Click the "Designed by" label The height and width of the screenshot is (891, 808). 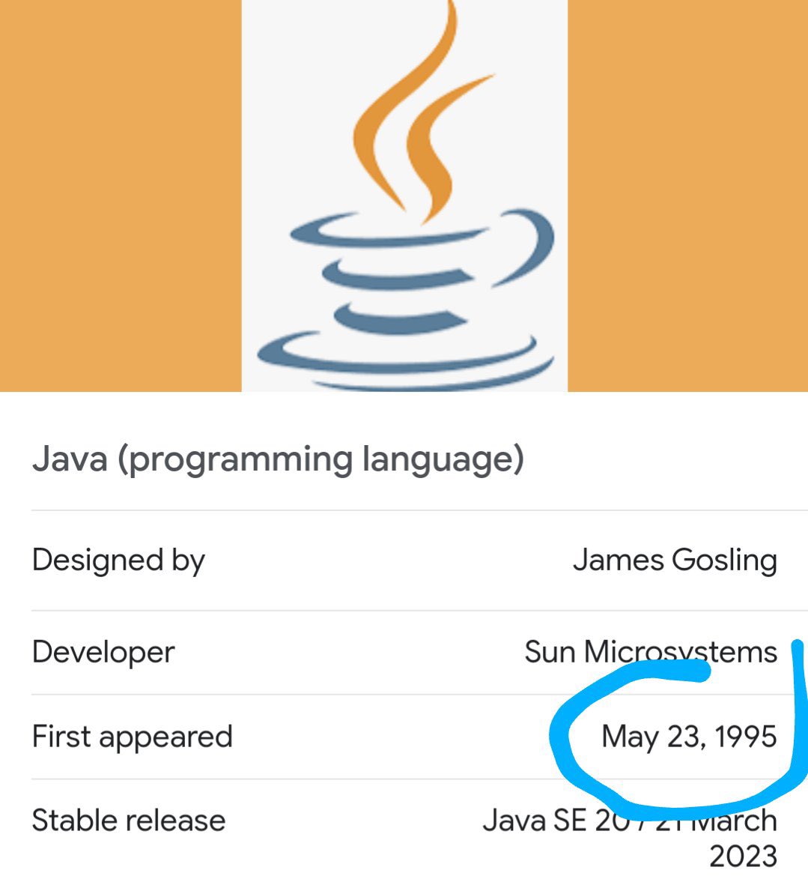coord(118,561)
